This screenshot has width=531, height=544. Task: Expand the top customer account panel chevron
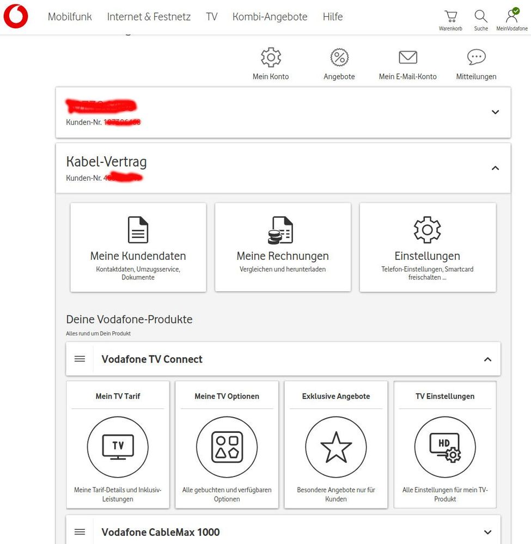click(x=495, y=112)
